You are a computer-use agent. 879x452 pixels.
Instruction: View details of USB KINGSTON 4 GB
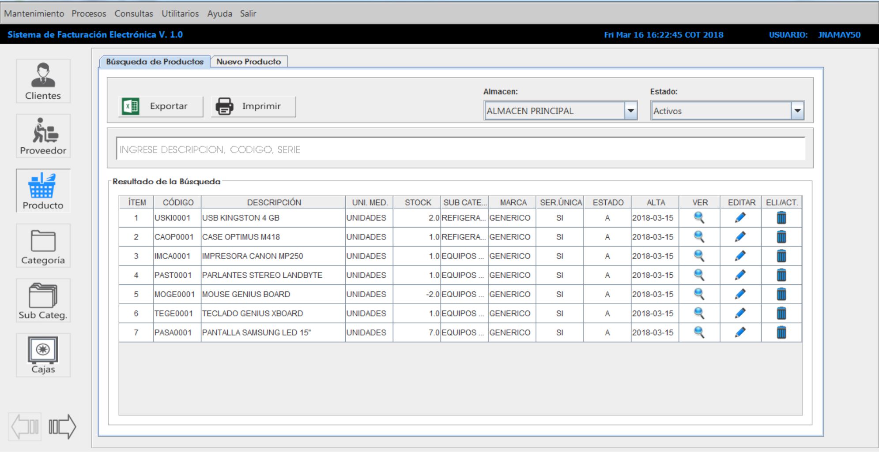tap(699, 218)
